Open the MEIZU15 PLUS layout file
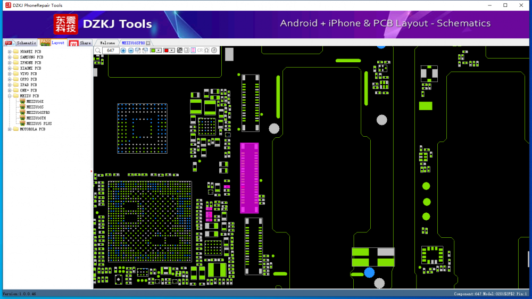 (39, 123)
